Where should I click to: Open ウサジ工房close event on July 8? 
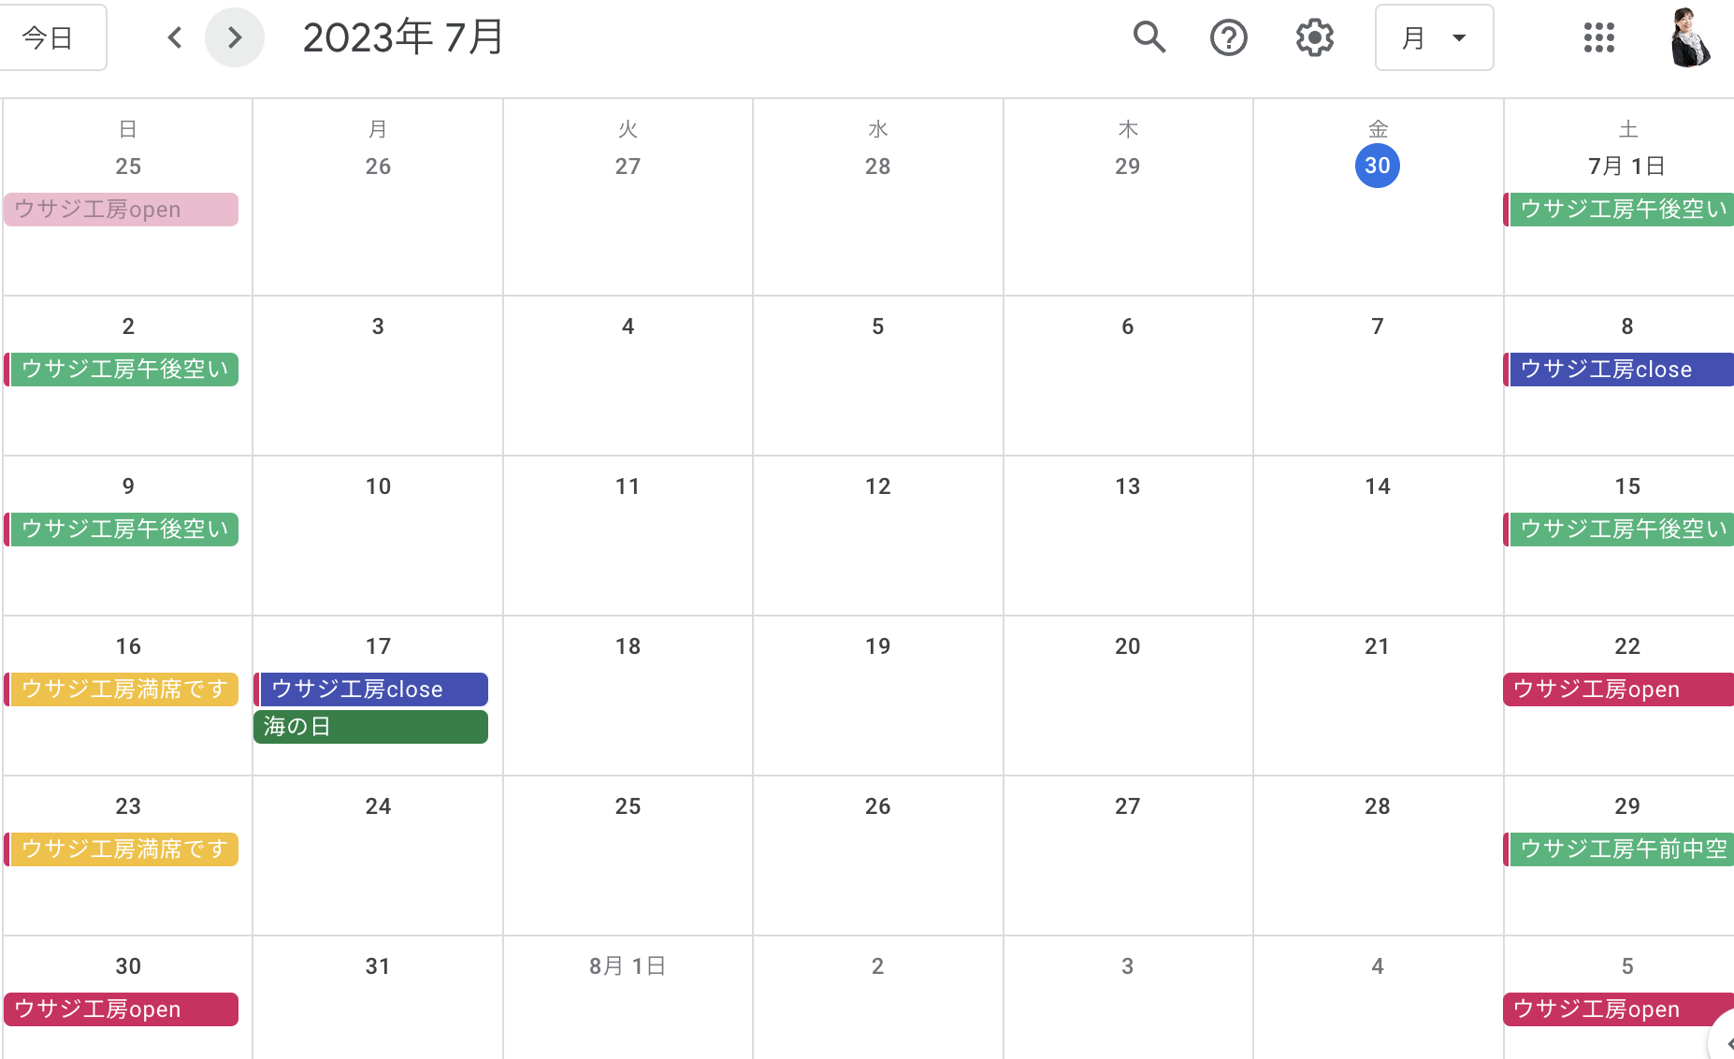(x=1619, y=370)
